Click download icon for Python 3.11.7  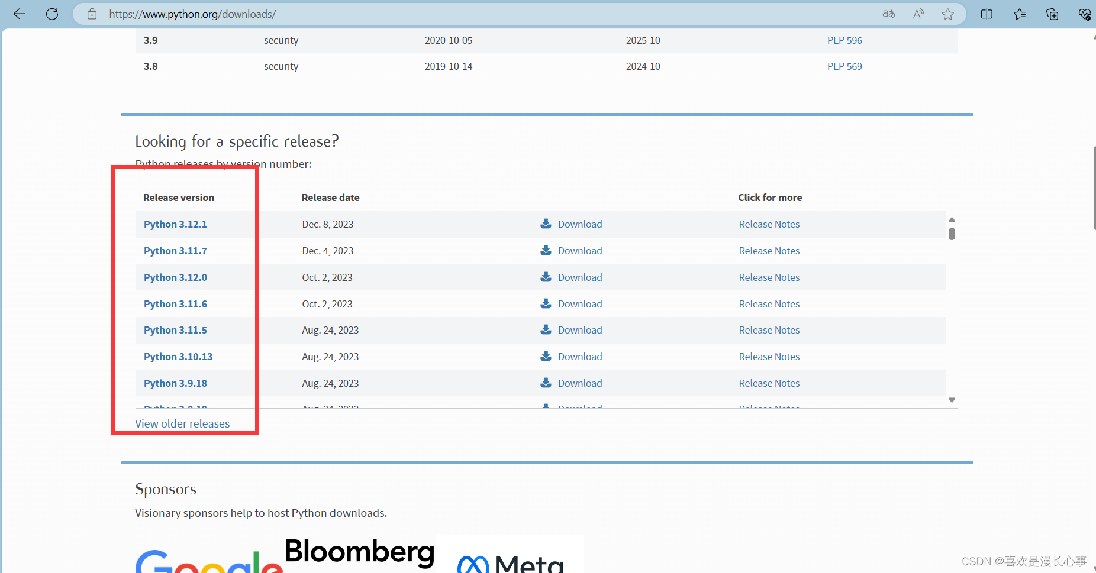pos(546,250)
